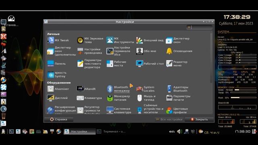Image resolution: width=258 pixels, height=145 pixels.
Task: Open the MX installer desktop icon
Action: [x=11, y=21]
